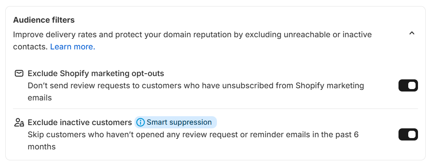Image resolution: width=431 pixels, height=166 pixels.
Task: Click the word 'months' under inactive customers
Action: [x=41, y=147]
